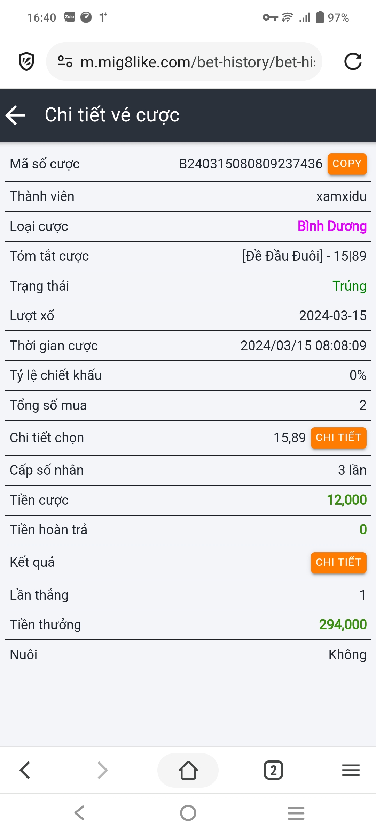
Task: Tap the bet code B240315080809237436
Action: 251,164
